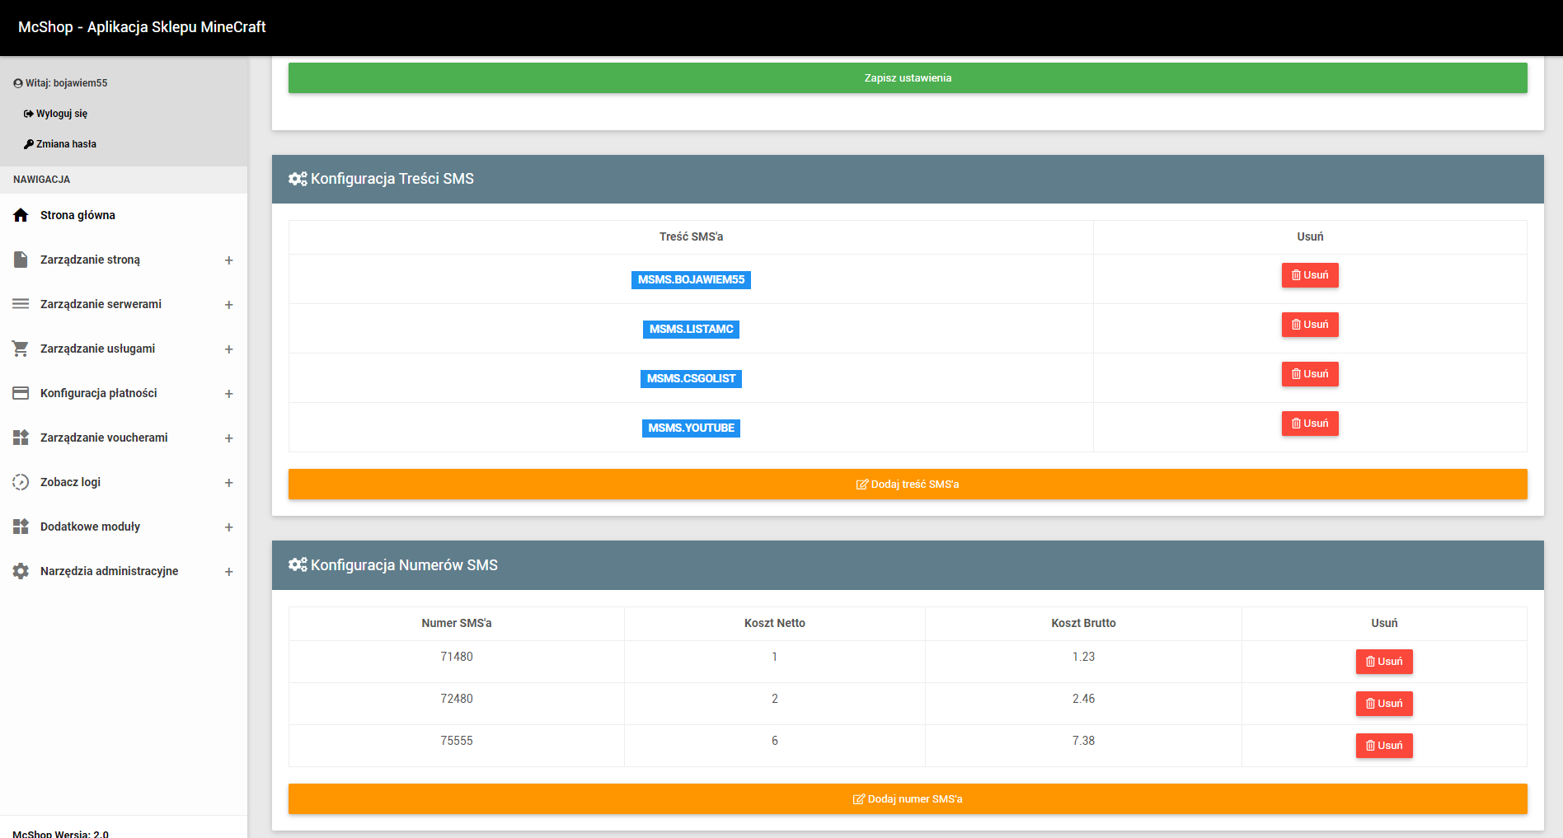Expand the Konfiguracja płatności plus toggle
The width and height of the screenshot is (1563, 838).
pos(229,394)
